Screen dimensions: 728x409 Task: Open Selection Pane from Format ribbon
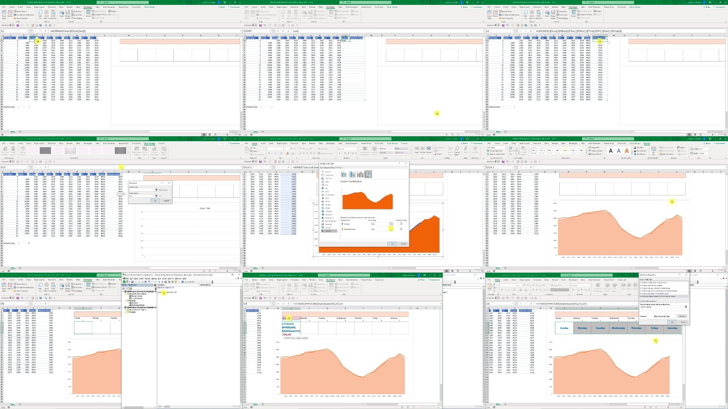tap(667, 154)
